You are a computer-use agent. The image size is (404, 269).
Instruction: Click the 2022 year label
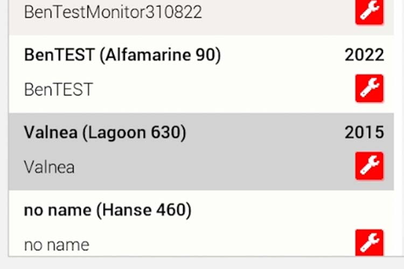pos(364,55)
